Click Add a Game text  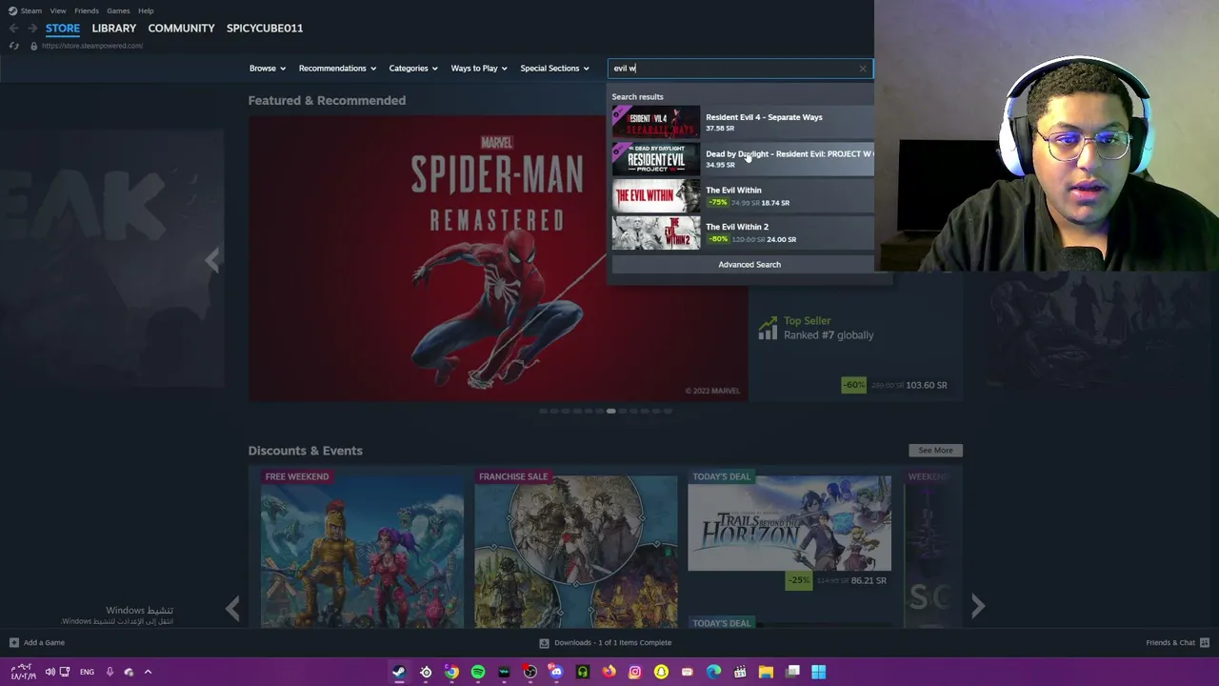click(44, 643)
